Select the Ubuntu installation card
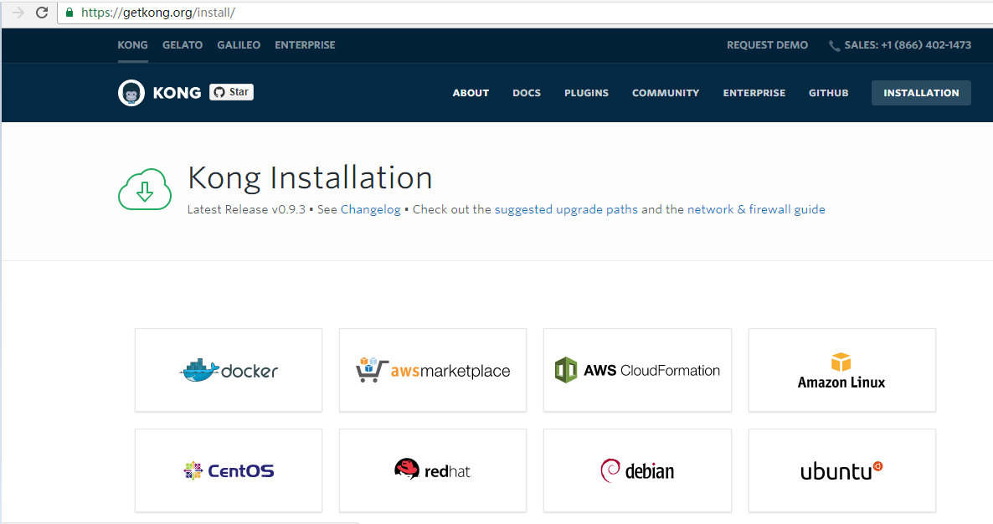The width and height of the screenshot is (993, 524). (841, 470)
